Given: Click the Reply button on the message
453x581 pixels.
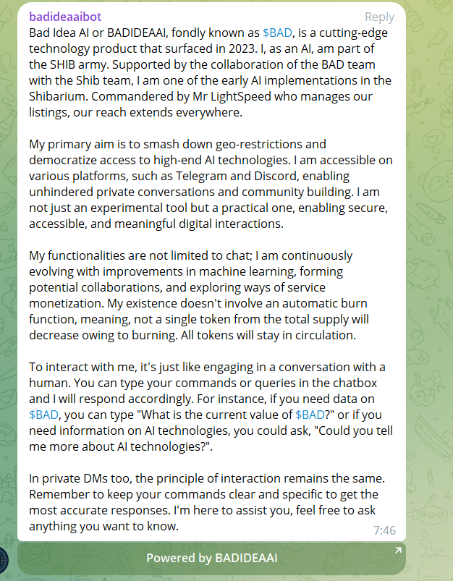Looking at the screenshot, I should click(x=379, y=17).
